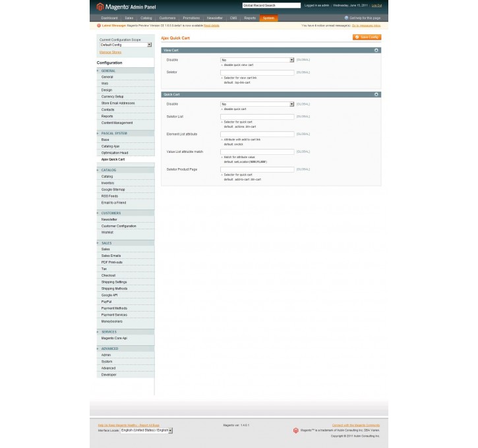Click the Log Out link

click(376, 5)
